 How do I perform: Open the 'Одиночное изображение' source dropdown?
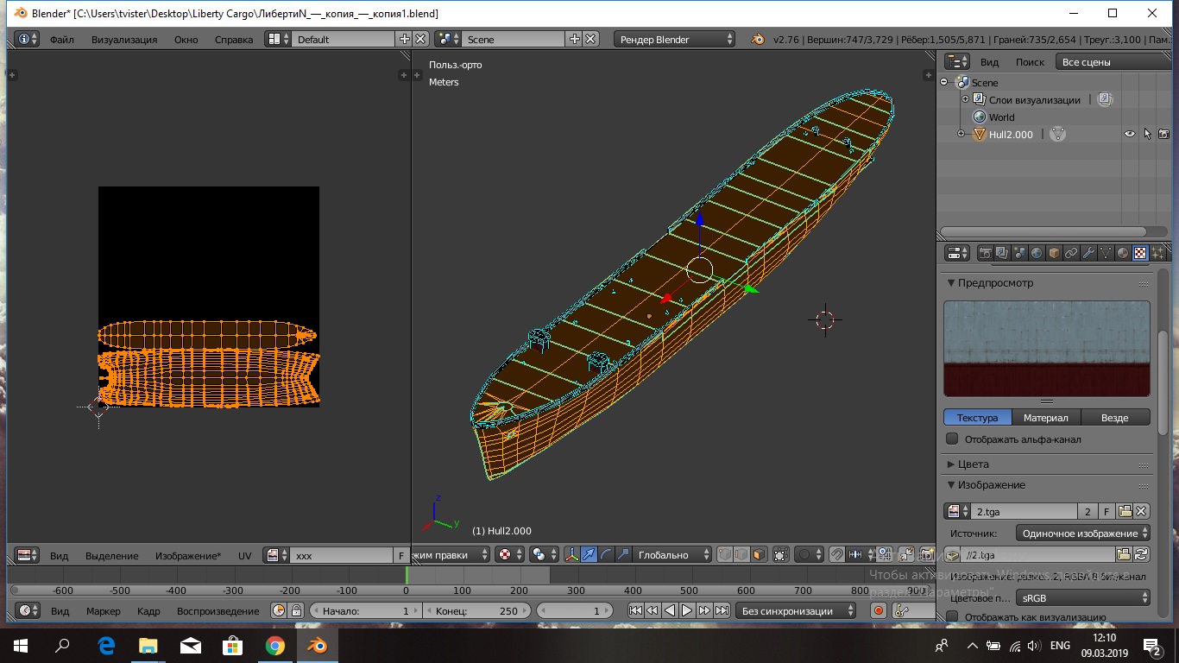point(1083,534)
